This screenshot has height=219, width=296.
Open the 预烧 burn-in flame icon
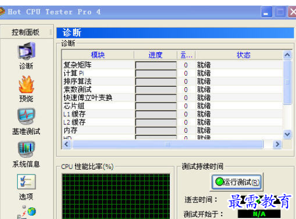[26, 84]
